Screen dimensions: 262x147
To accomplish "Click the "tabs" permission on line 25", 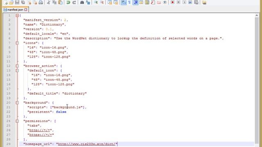I will (34, 126).
